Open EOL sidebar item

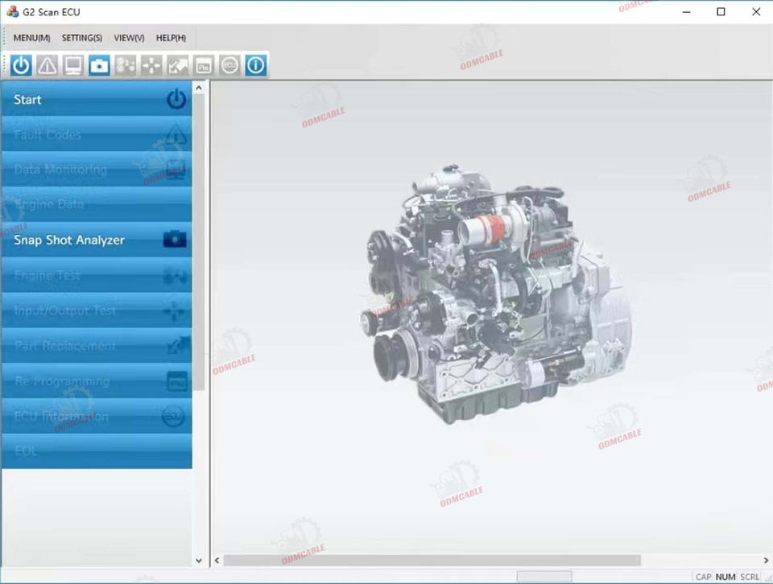click(x=97, y=451)
